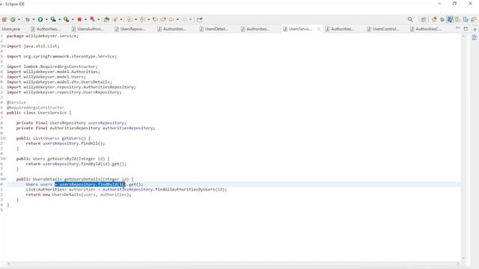479x269 pixels.
Task: Click the Open Task pencil icon
Action: point(115,19)
